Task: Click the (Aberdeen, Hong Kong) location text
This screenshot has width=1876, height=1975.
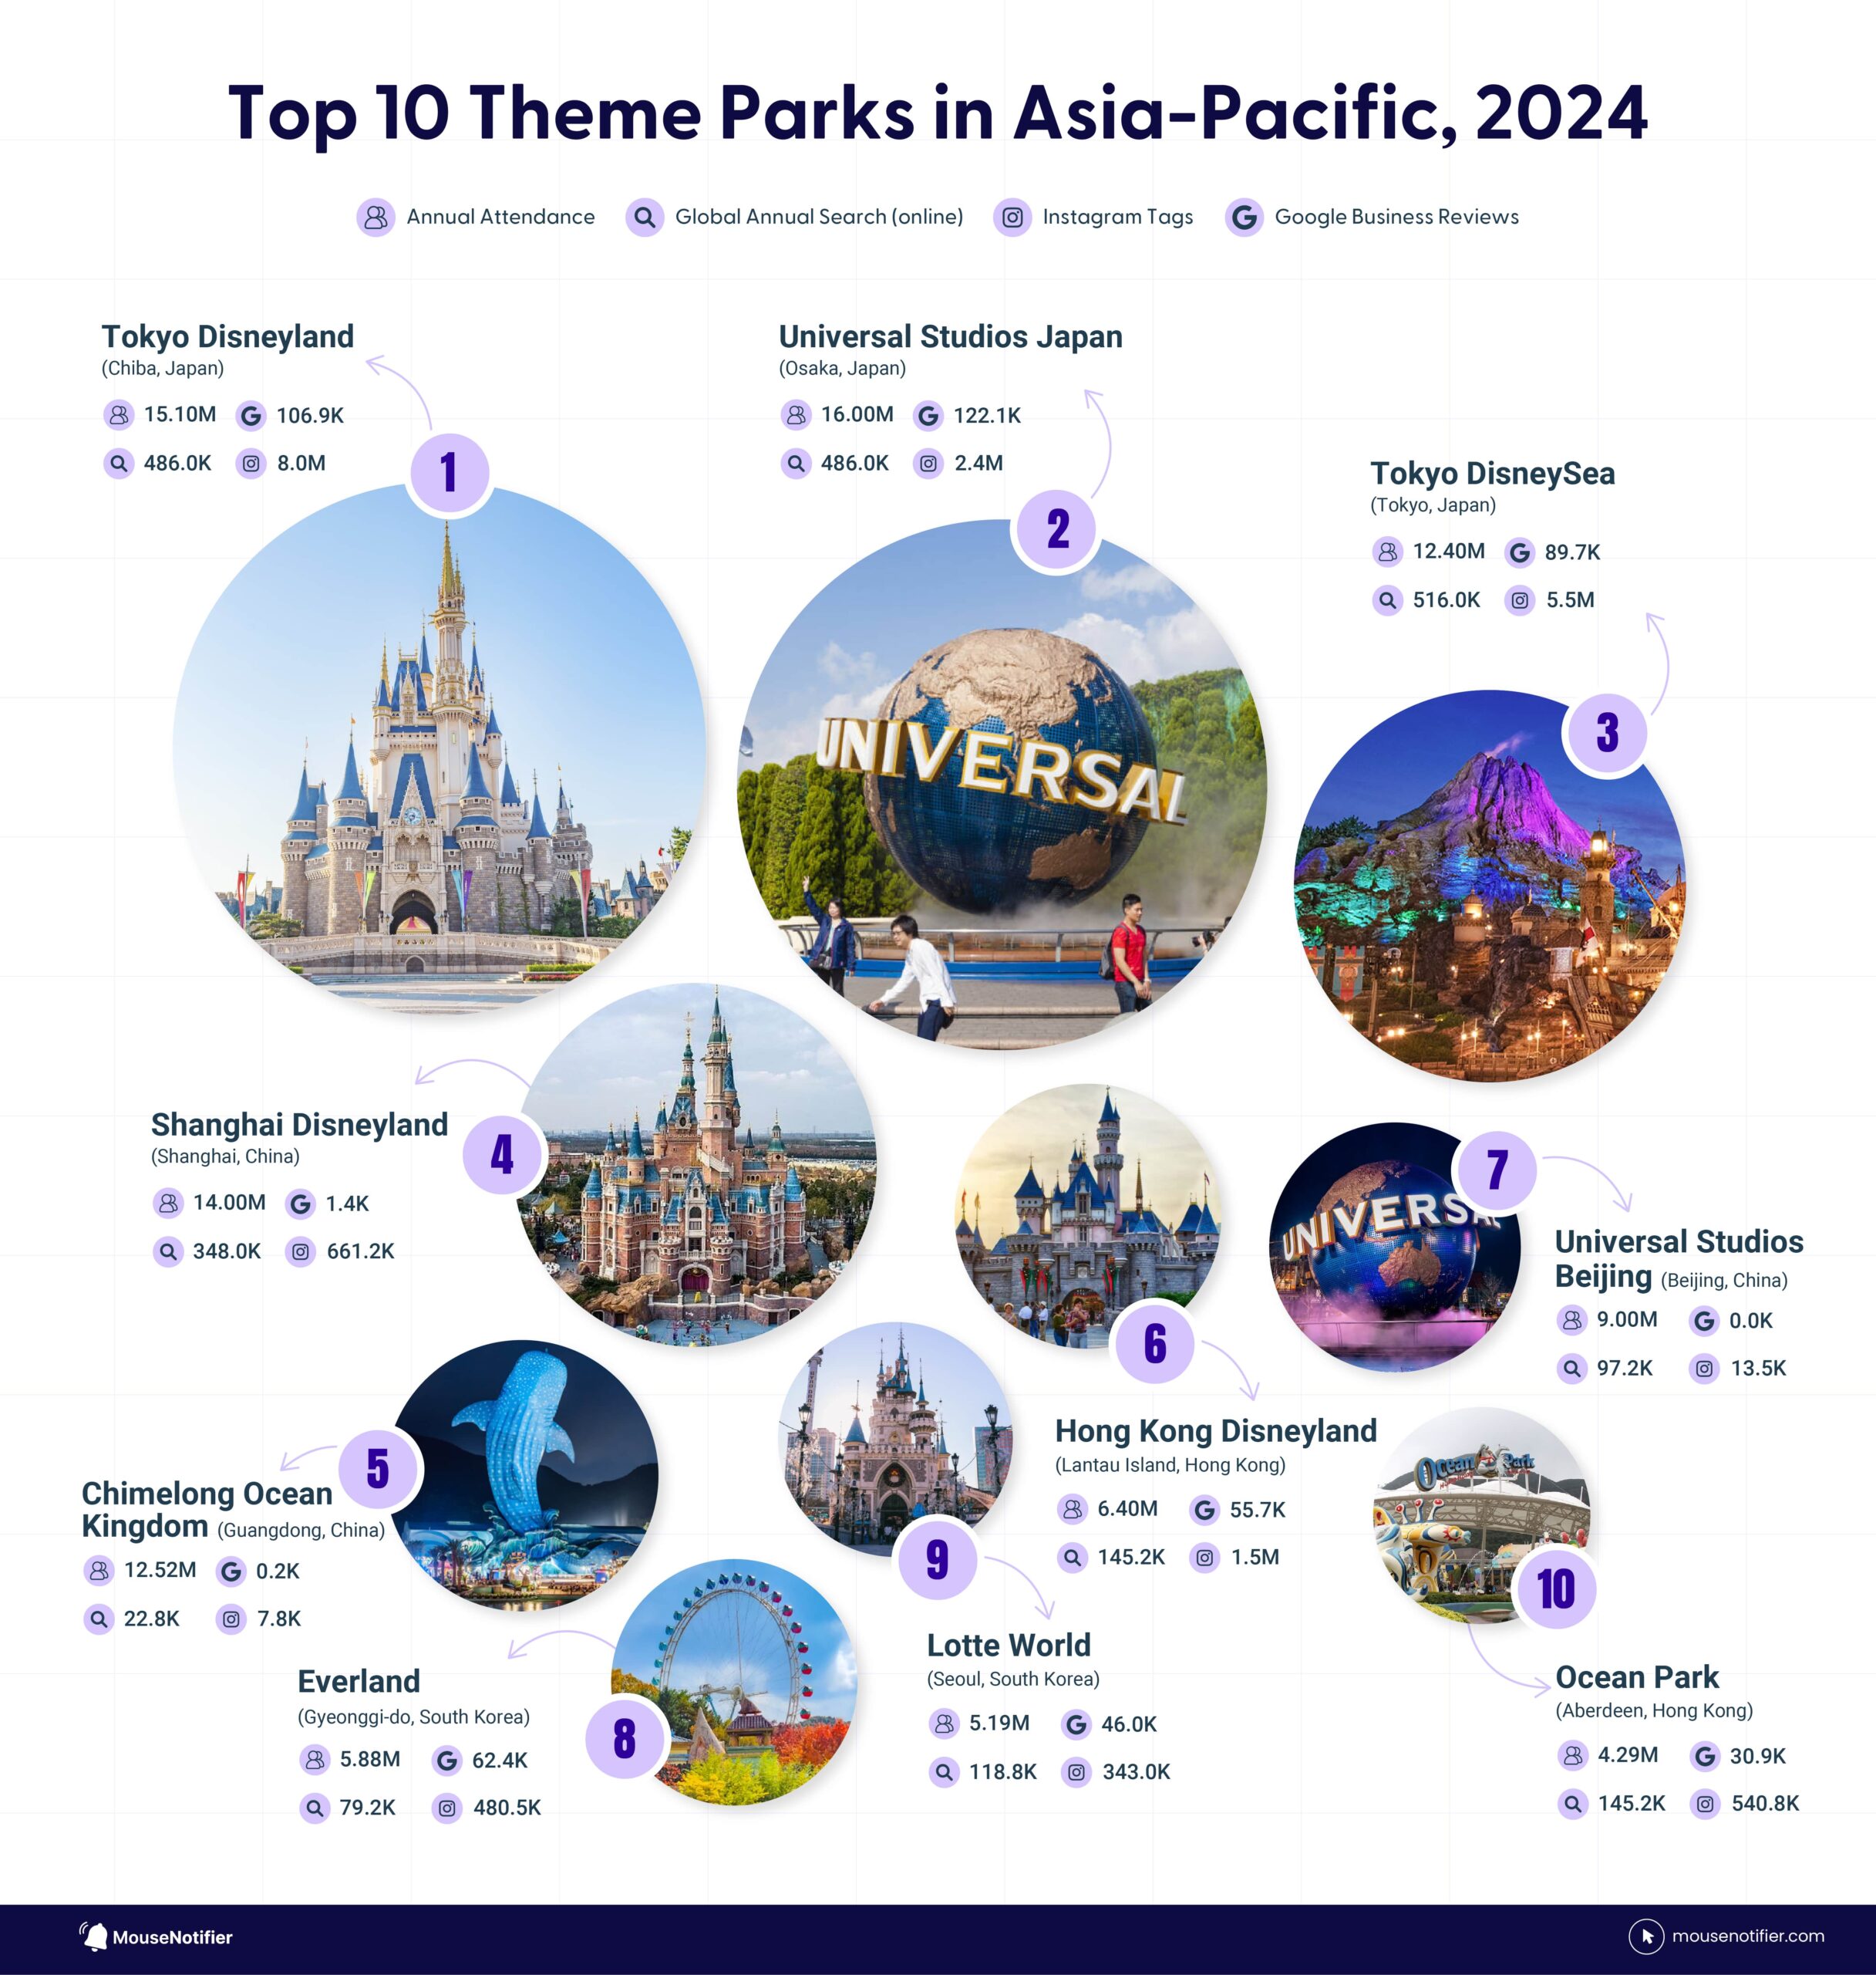Action: click(1654, 1711)
